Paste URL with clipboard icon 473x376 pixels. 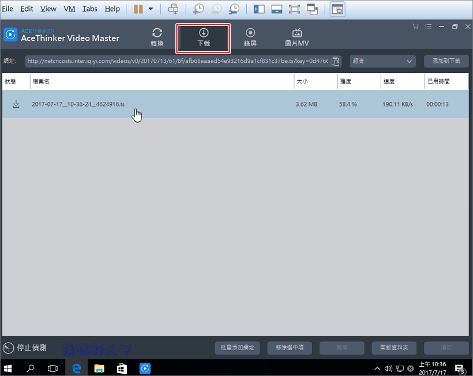[x=336, y=61]
